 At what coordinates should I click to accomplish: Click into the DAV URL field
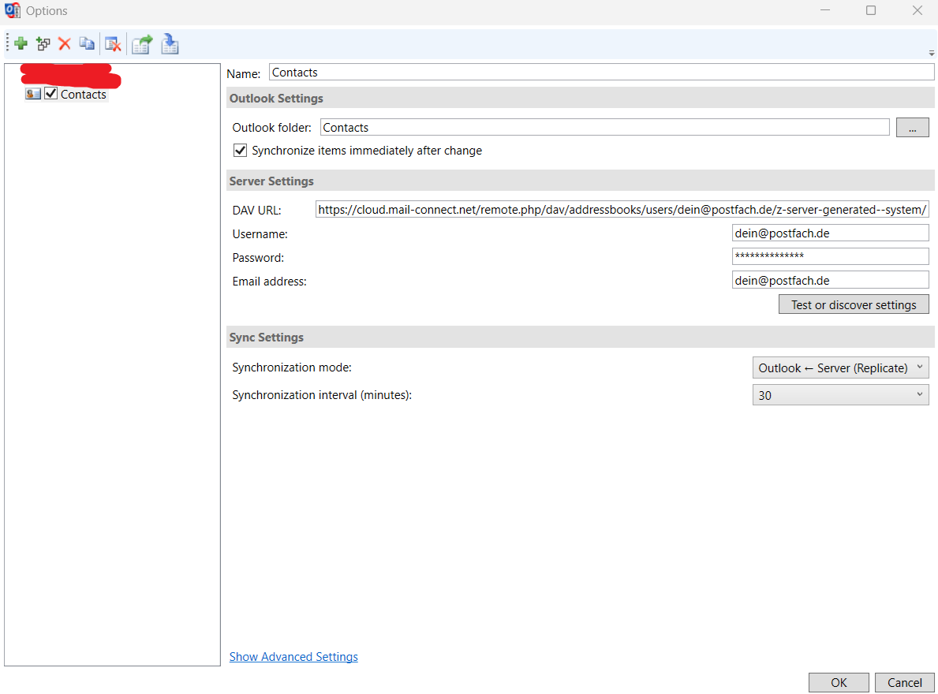[622, 210]
